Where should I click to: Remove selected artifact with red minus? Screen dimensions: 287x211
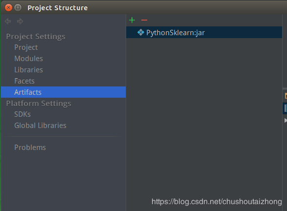point(144,20)
